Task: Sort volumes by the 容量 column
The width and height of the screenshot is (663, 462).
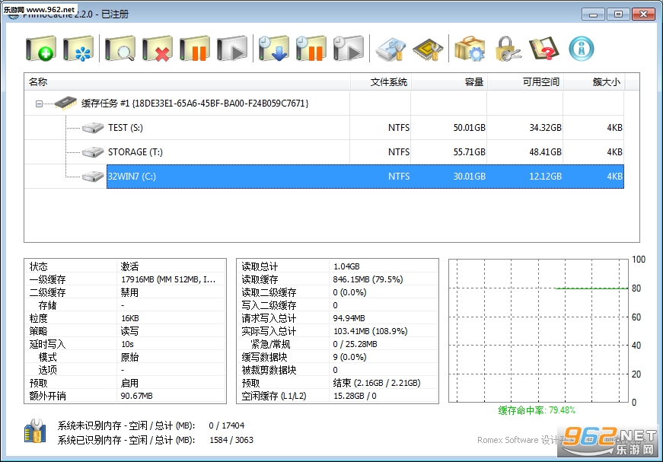Action: coord(472,81)
